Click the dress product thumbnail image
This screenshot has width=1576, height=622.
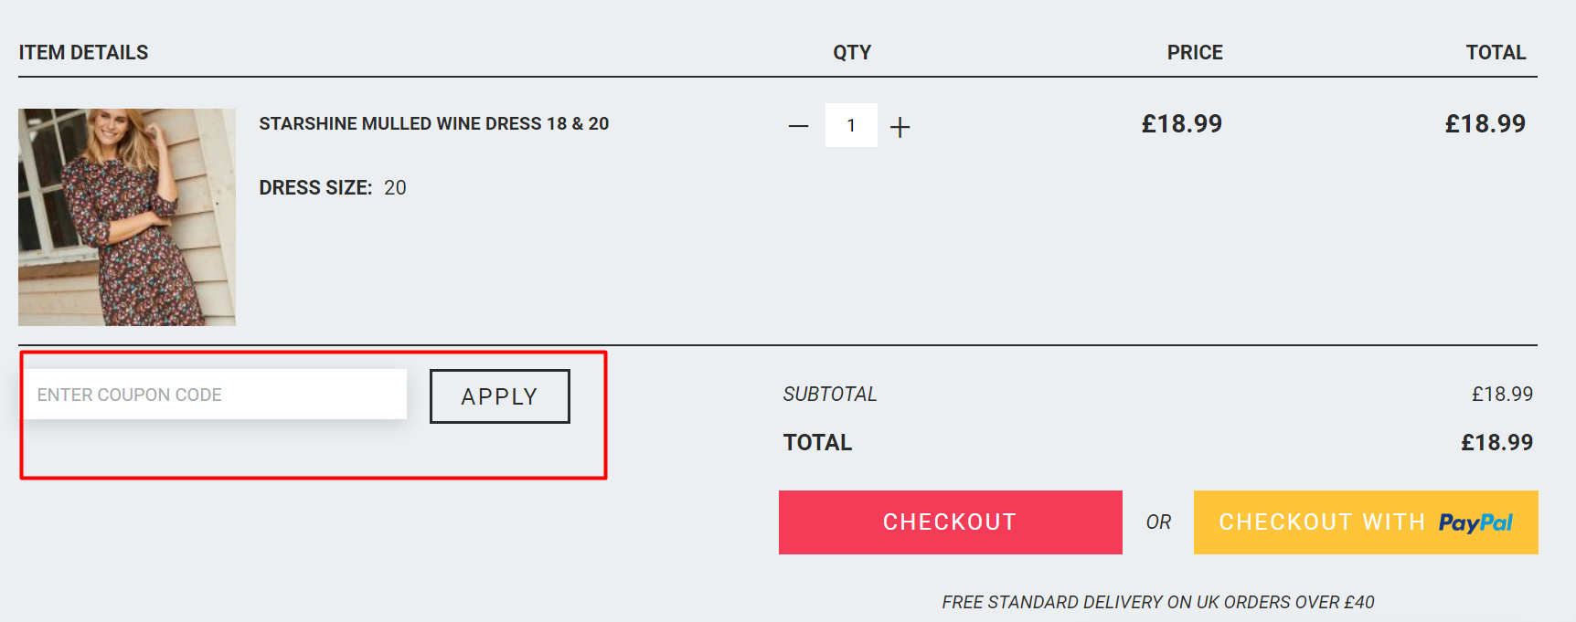pyautogui.click(x=127, y=216)
